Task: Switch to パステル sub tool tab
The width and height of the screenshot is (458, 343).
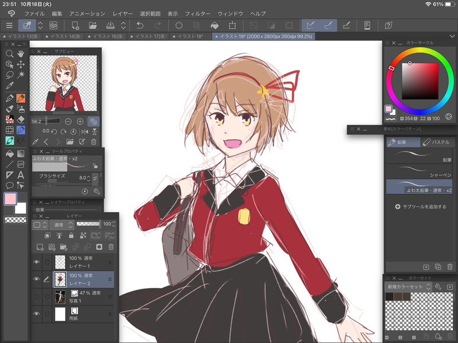Action: click(x=437, y=142)
